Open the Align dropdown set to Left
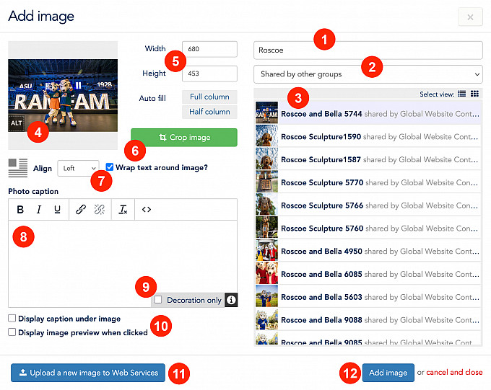 pos(78,168)
